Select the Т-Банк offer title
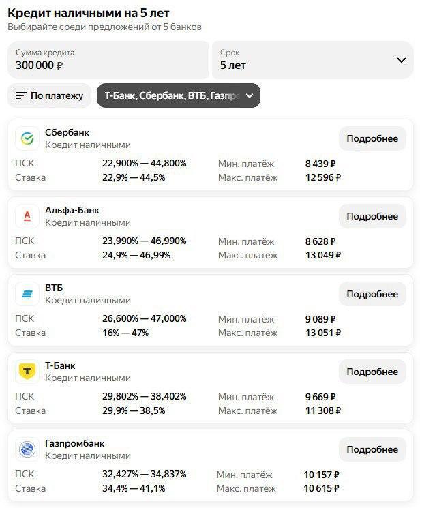This screenshot has width=422, height=508. pos(60,365)
